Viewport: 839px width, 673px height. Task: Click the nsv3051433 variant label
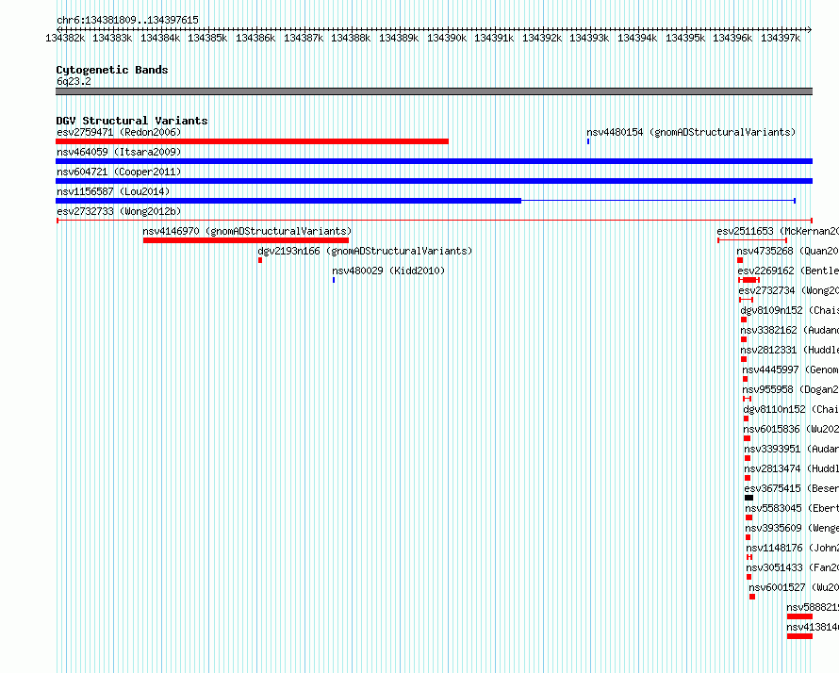793,567
